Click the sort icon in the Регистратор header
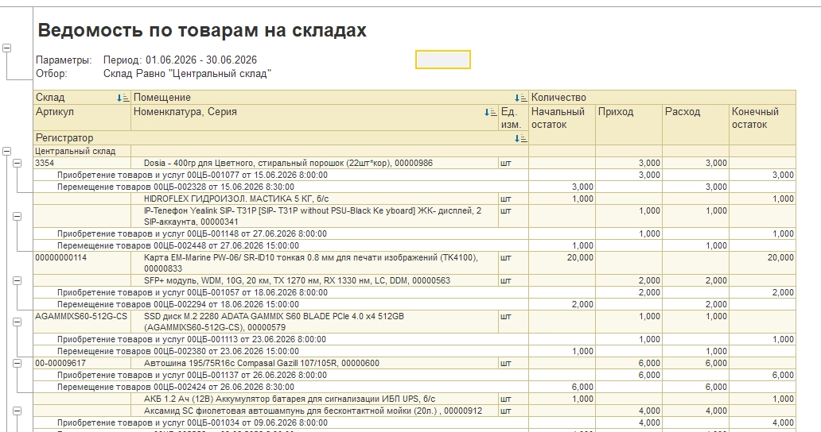Image resolution: width=821 pixels, height=432 pixels. pos(520,138)
